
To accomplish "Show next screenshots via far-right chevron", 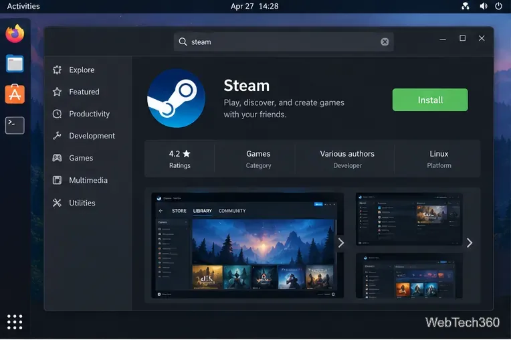I will tap(470, 242).
